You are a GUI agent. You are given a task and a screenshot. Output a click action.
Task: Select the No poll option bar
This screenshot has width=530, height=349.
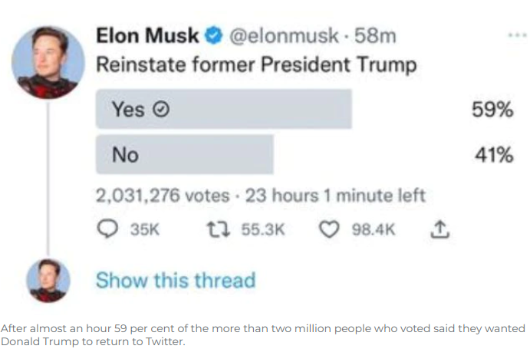[184, 154]
